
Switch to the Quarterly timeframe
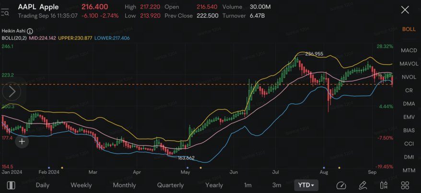pos(170,185)
